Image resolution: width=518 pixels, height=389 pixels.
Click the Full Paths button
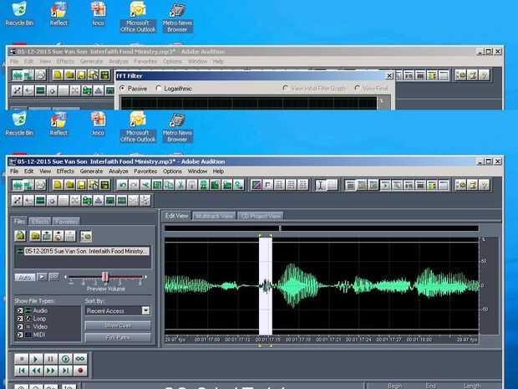(118, 338)
